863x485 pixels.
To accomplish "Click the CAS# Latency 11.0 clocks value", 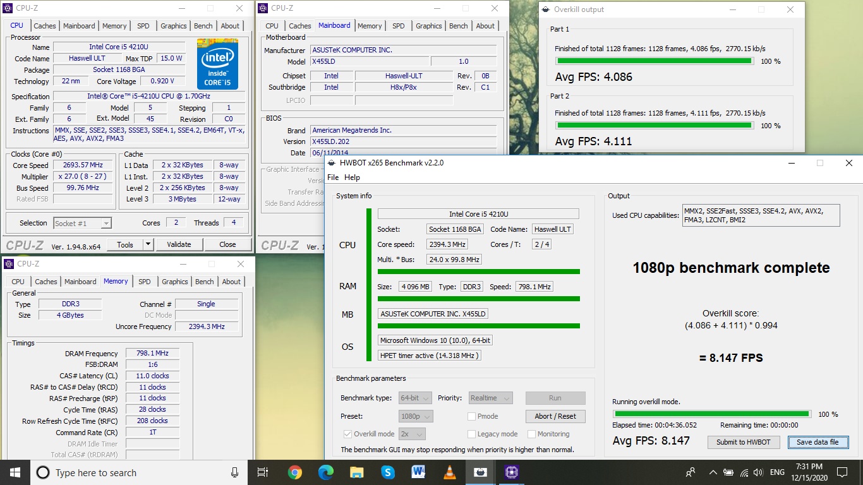I will pos(152,376).
